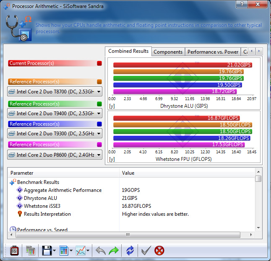
Task: Click the horizontal scrollbar thumb
Action: click(128, 235)
